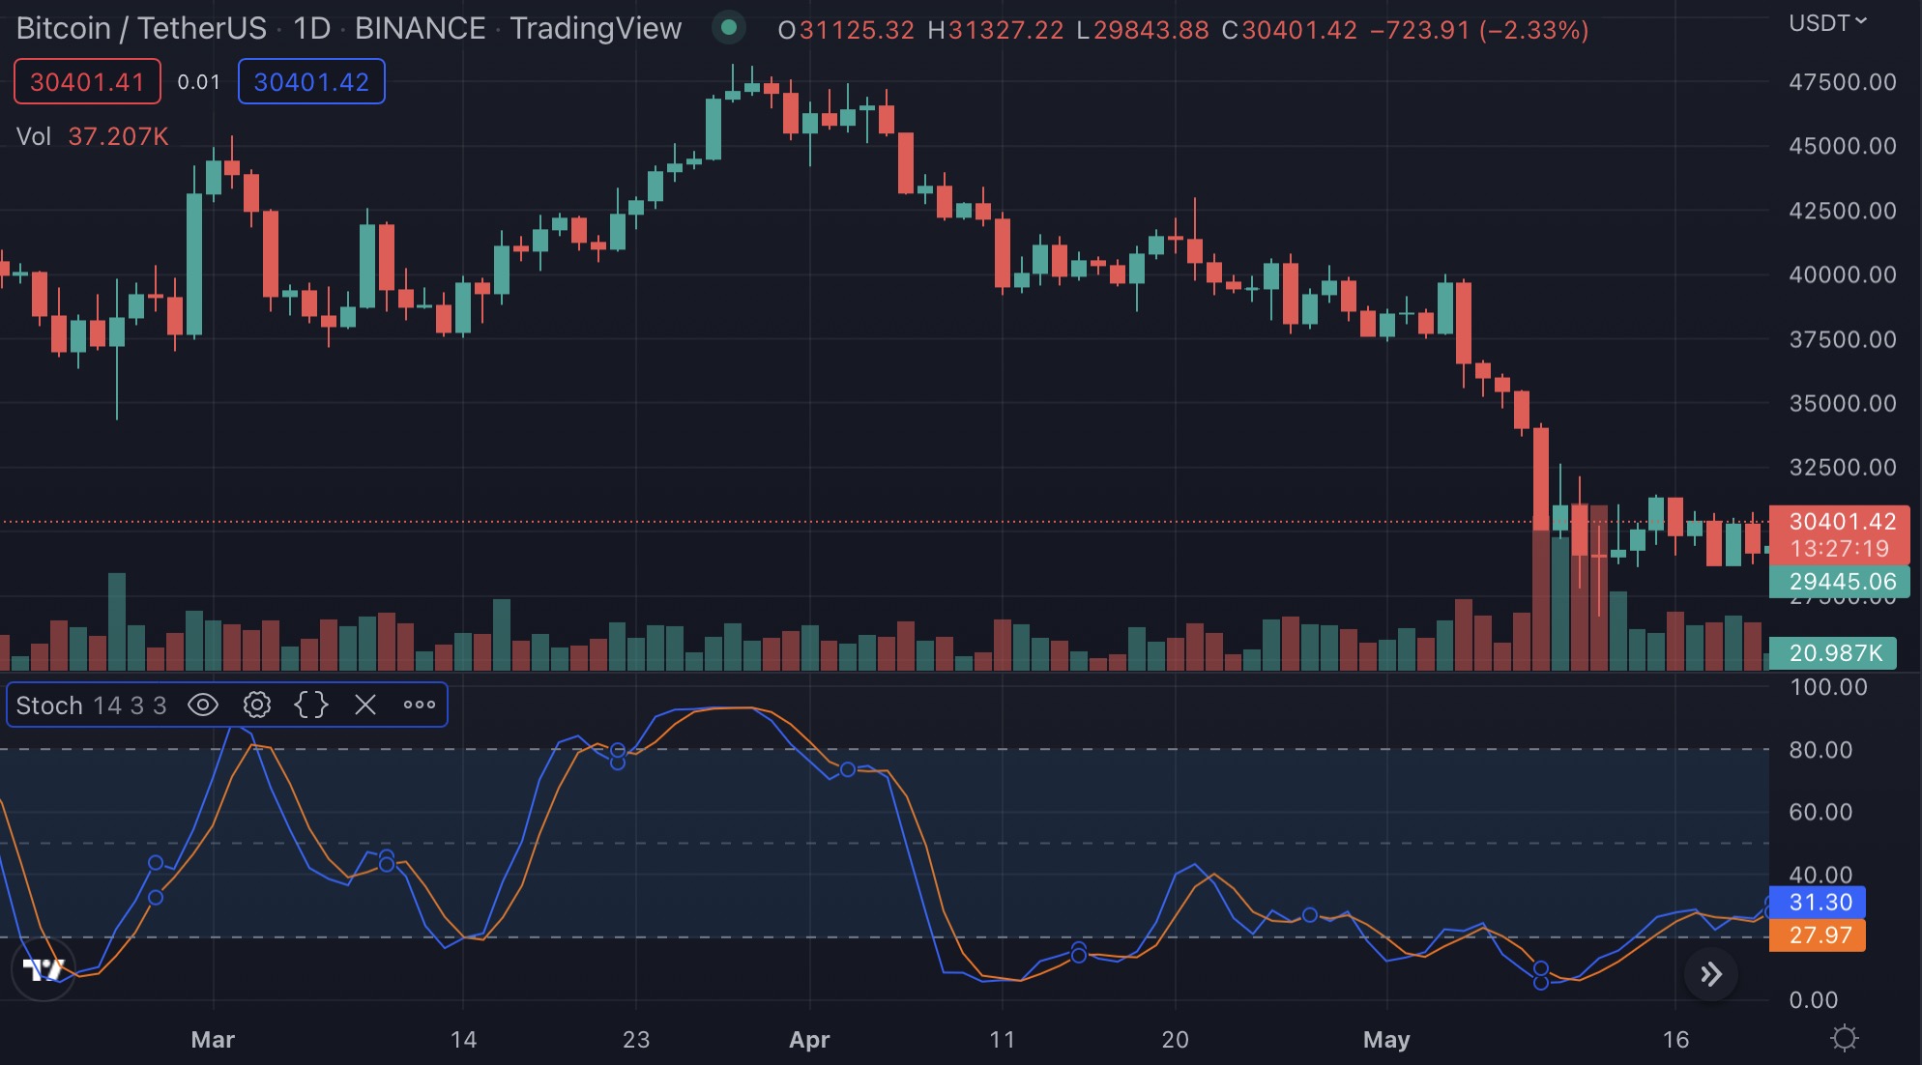1922x1065 pixels.
Task: Click the 80.00 stochastic axis label
Action: coord(1820,750)
